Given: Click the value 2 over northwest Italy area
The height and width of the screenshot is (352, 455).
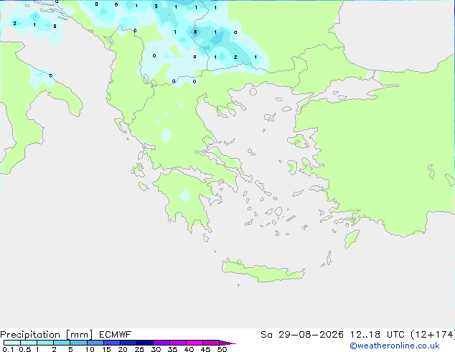Looking at the screenshot, I should [15, 23].
